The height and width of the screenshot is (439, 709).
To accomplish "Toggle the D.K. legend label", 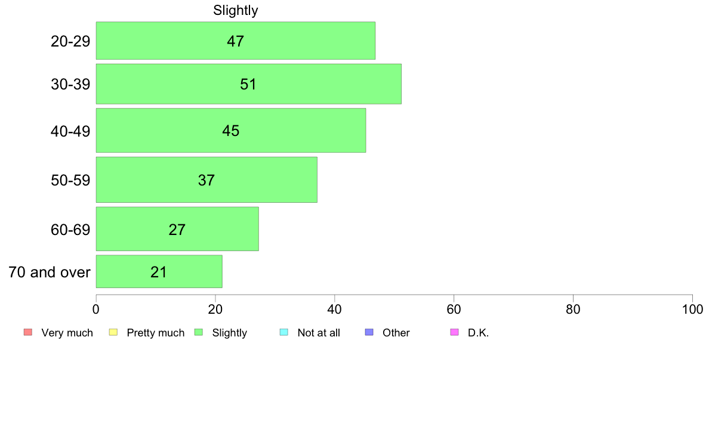I will pyautogui.click(x=478, y=333).
